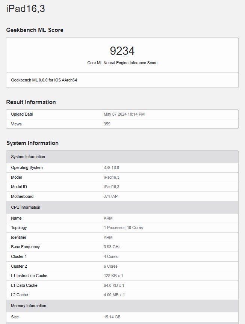Click the L2 Cache value 4.00 MB
Image resolution: width=245 pixels, height=324 pixels.
click(x=114, y=295)
